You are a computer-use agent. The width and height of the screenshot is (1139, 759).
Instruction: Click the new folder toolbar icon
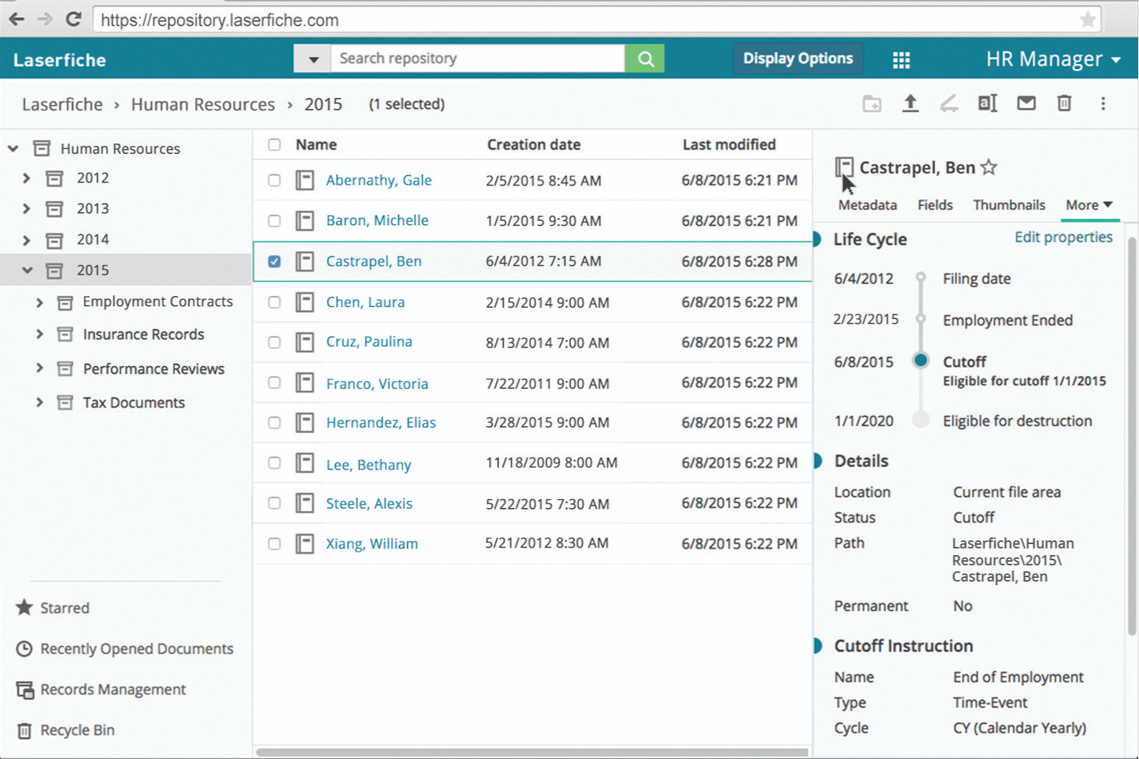click(872, 104)
